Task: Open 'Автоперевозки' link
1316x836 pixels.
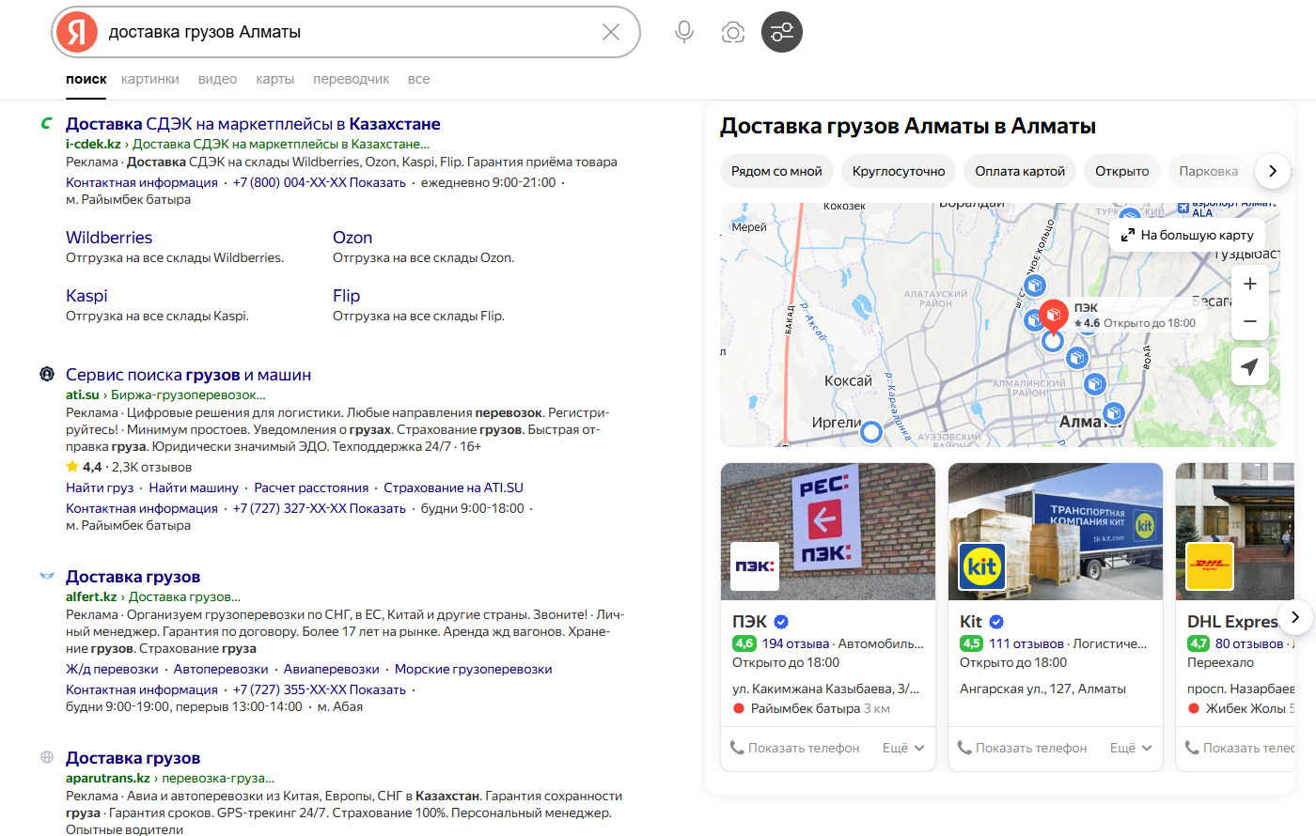Action: 221,669
